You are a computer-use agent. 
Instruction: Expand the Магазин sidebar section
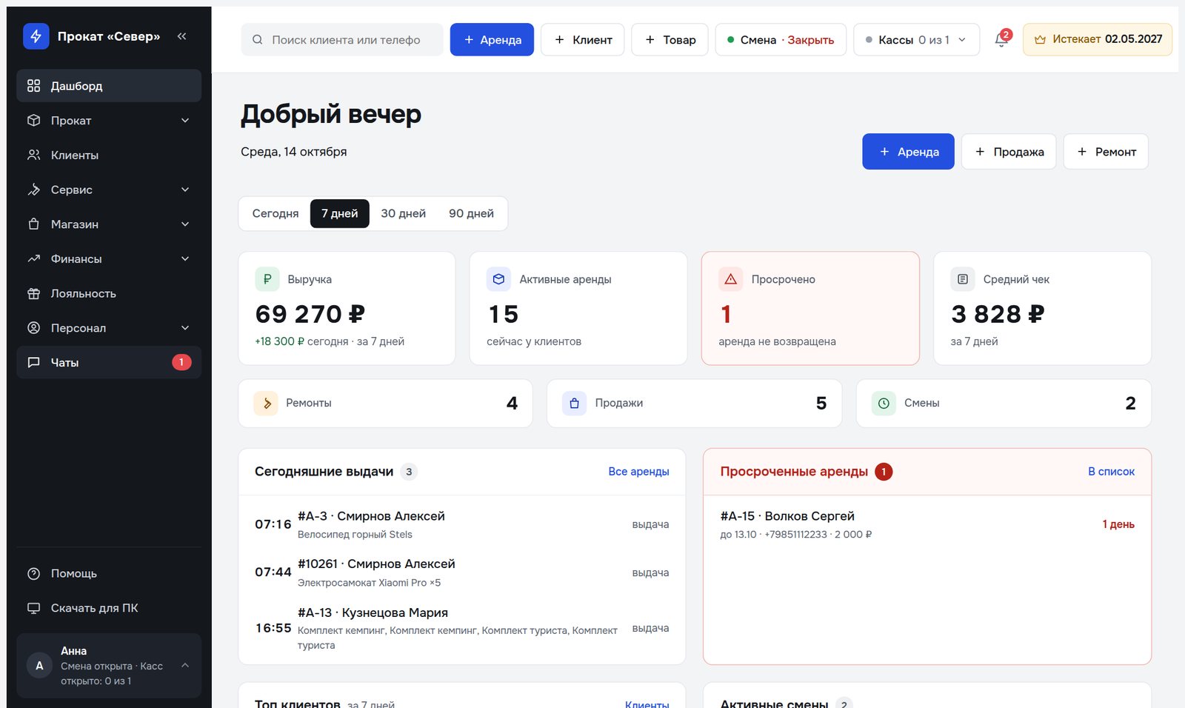(109, 224)
